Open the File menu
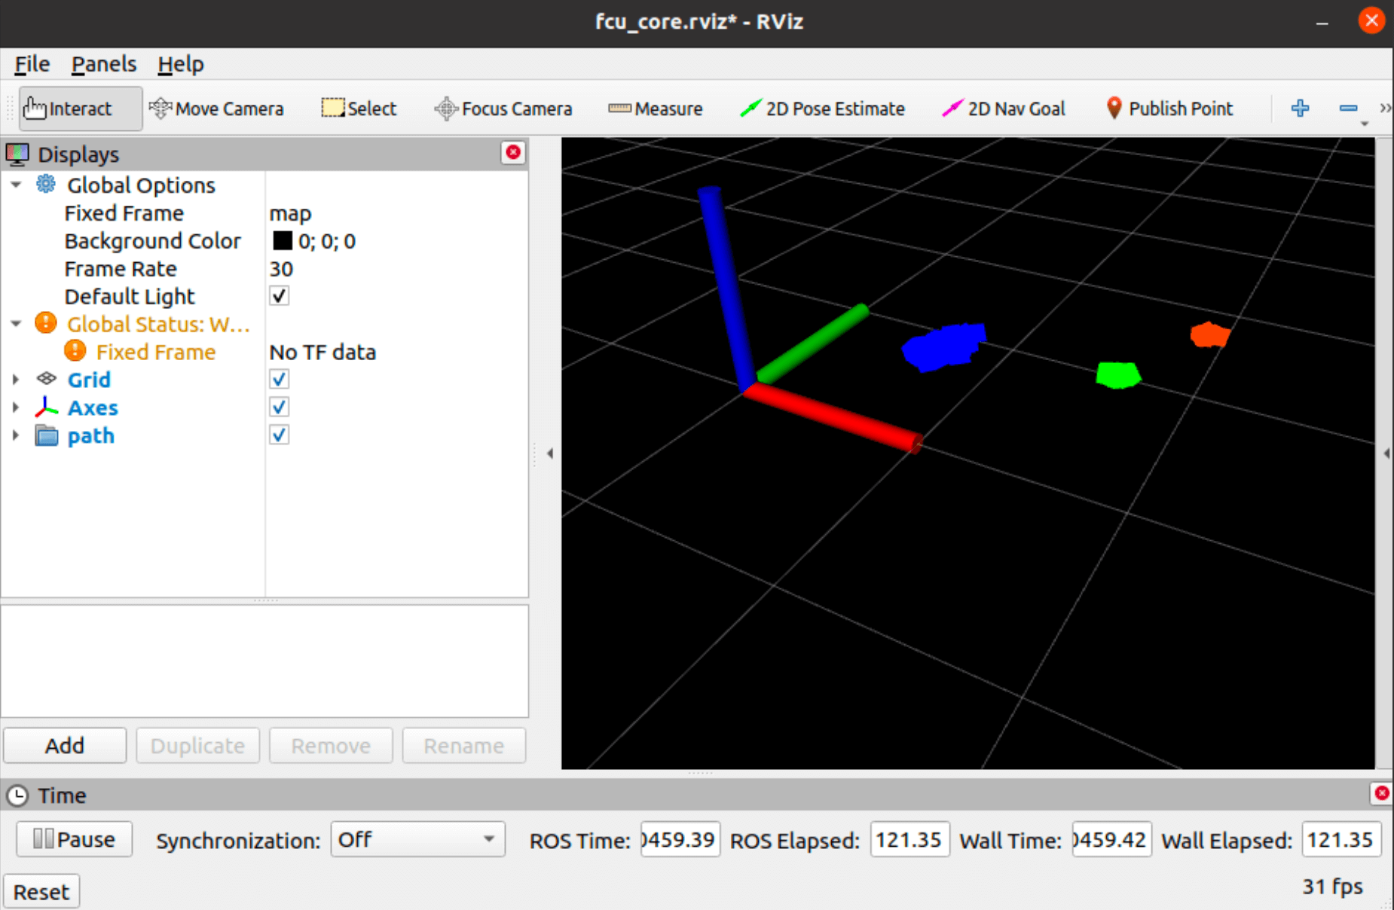1394x910 pixels. pyautogui.click(x=32, y=64)
